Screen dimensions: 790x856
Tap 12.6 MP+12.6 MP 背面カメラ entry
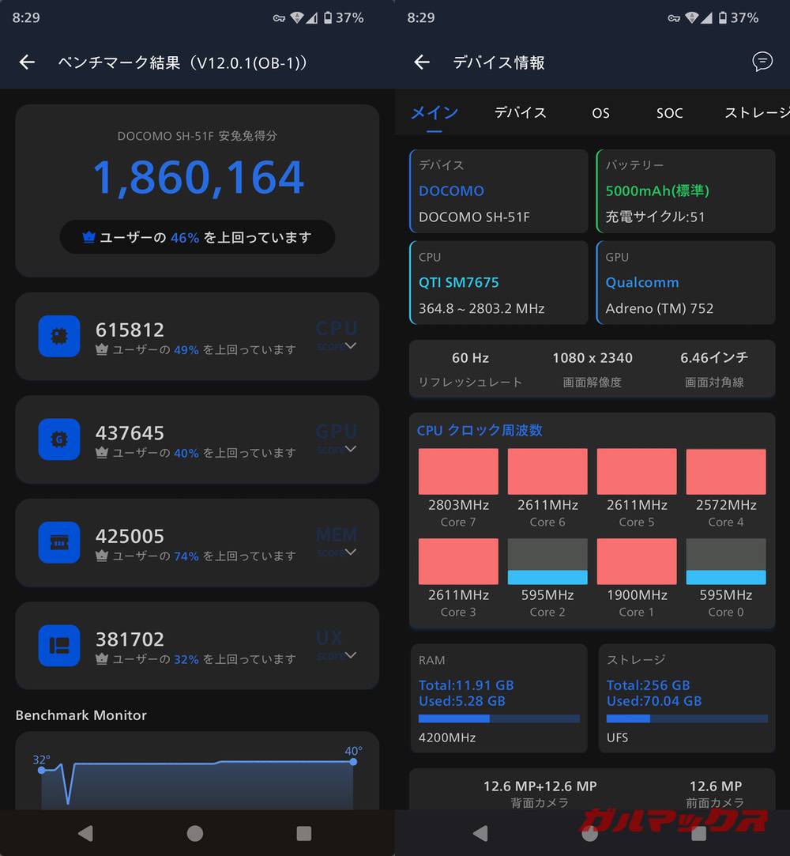pyautogui.click(x=540, y=794)
